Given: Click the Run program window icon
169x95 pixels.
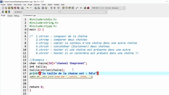Looking at the screenshot, I should [67, 8].
